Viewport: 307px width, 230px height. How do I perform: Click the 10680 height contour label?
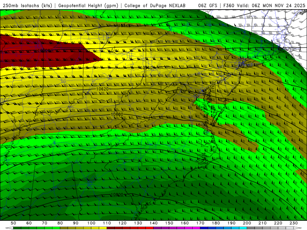point(117,114)
